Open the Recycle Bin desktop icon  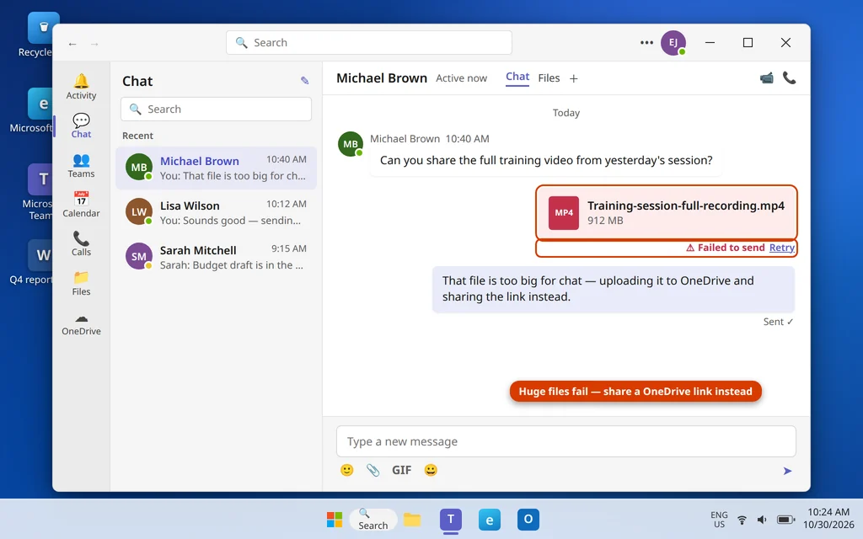[40, 35]
